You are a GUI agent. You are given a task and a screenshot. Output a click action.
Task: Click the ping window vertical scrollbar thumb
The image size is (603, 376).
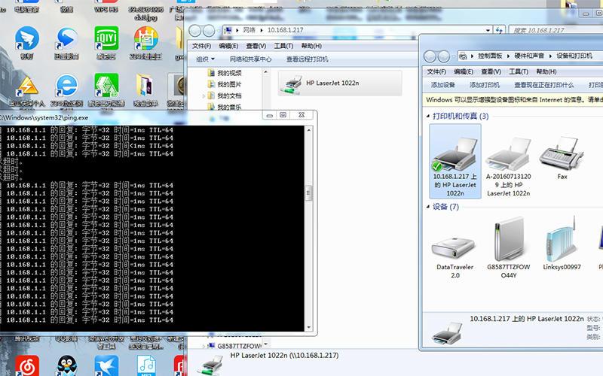click(x=308, y=193)
